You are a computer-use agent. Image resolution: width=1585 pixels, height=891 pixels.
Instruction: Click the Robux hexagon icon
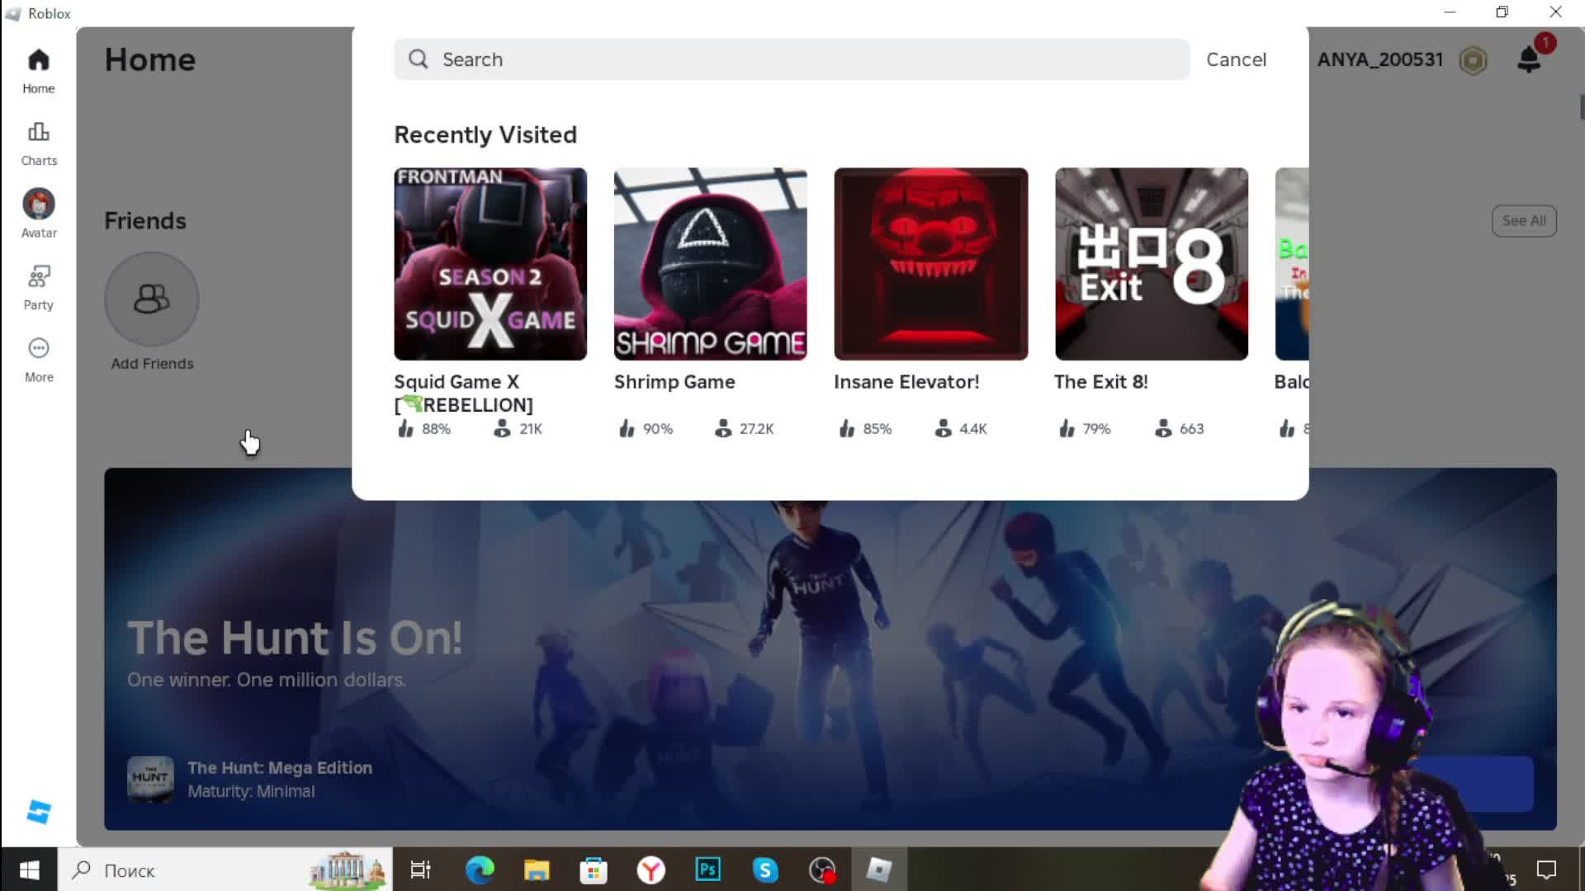coord(1473,60)
